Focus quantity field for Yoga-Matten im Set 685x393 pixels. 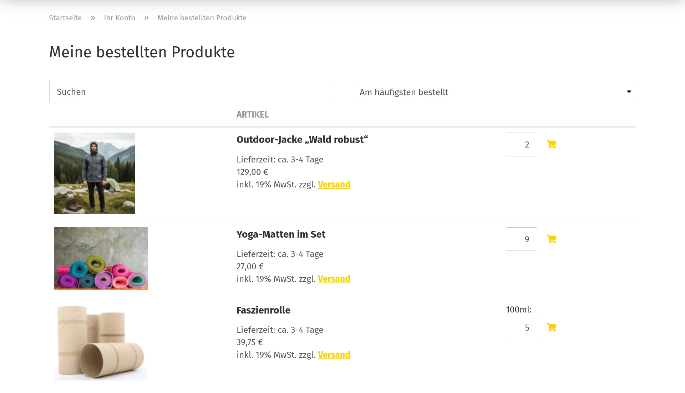[x=521, y=239]
